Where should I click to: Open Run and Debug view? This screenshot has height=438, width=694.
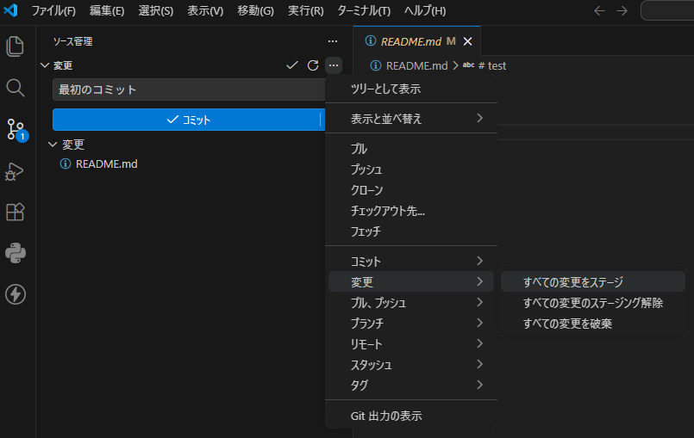pos(16,171)
